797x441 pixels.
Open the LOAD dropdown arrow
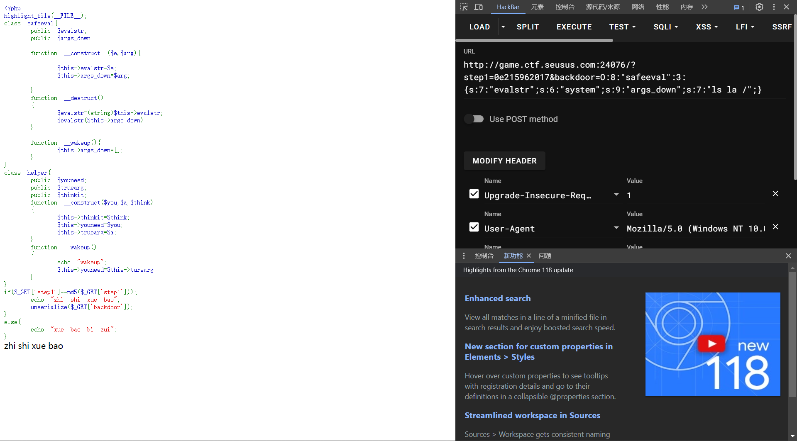pos(503,27)
